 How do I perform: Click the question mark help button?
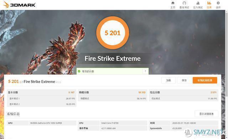[145, 71]
